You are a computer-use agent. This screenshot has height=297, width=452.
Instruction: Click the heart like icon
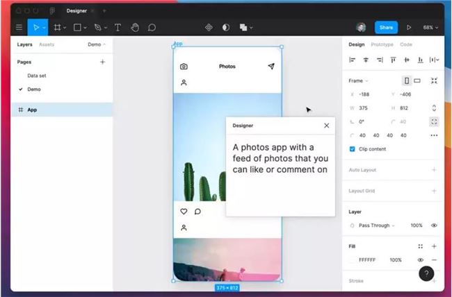coord(184,212)
